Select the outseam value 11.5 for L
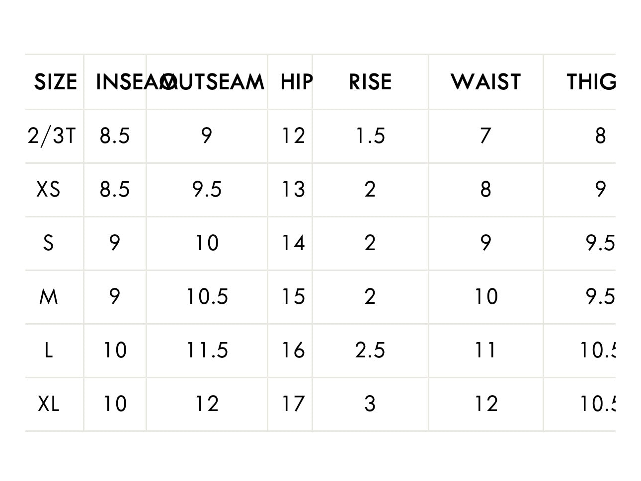This screenshot has width=641, height=481. (207, 350)
